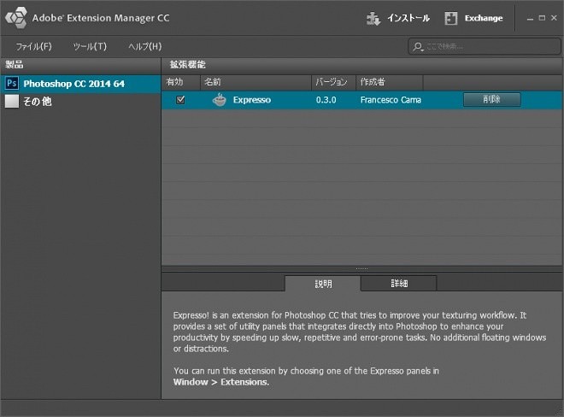
Task: Sort by the 名前 column header
Action: pyautogui.click(x=256, y=82)
